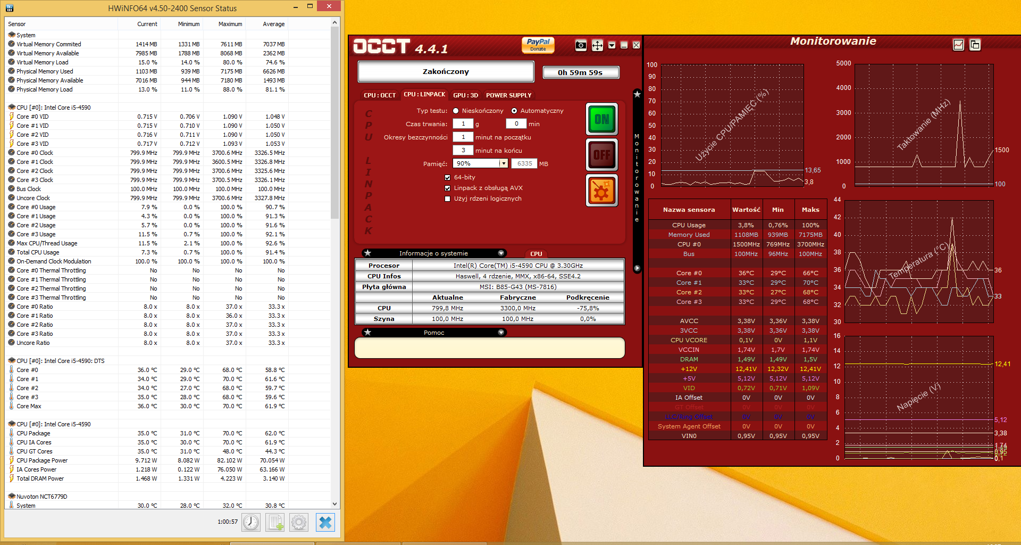The image size is (1021, 545).
Task: Start the test with the green ON button
Action: tap(602, 119)
